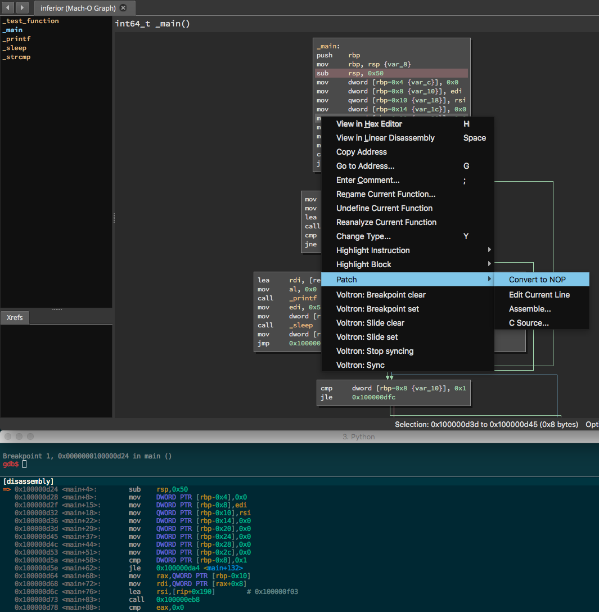Switch to the Xrefs tab
Image resolution: width=599 pixels, height=612 pixels.
[15, 318]
